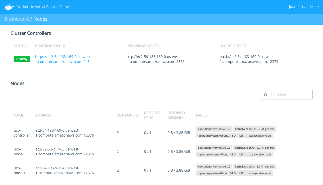Click the ucp-node-1 address text
Image resolution: width=323 pixels, height=185 pixels.
(65, 170)
